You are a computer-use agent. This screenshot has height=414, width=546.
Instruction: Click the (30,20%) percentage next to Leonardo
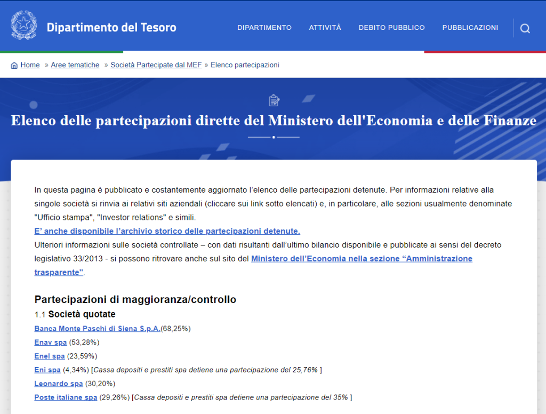(100, 384)
